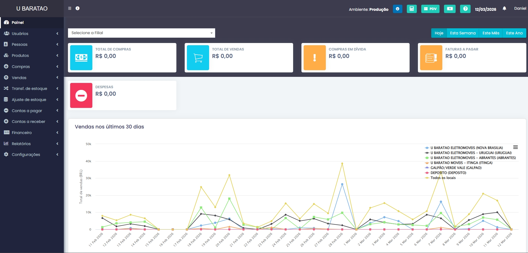Click the Transf. de estoque shuffle icon
Screen dimensions: 528x253
[6, 88]
